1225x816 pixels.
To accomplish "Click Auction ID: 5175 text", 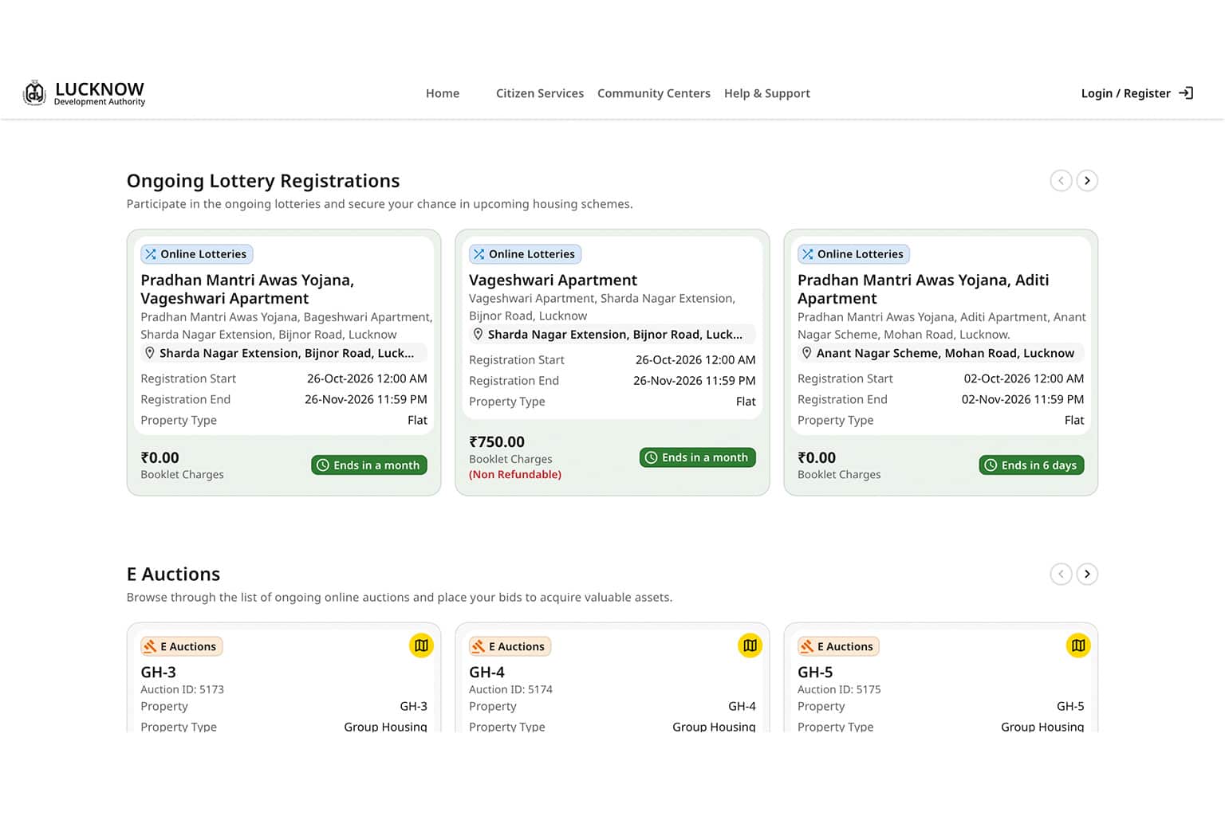I will click(x=840, y=689).
